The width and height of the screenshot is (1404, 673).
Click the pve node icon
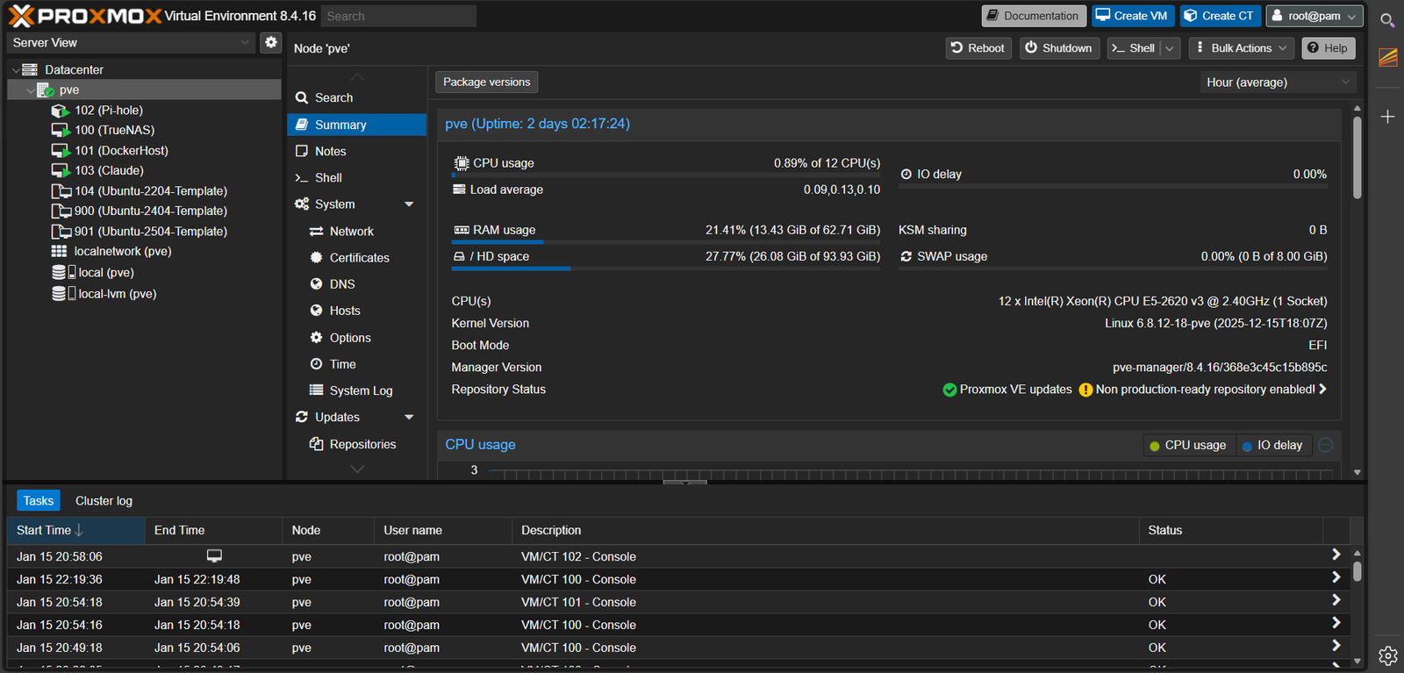(47, 90)
